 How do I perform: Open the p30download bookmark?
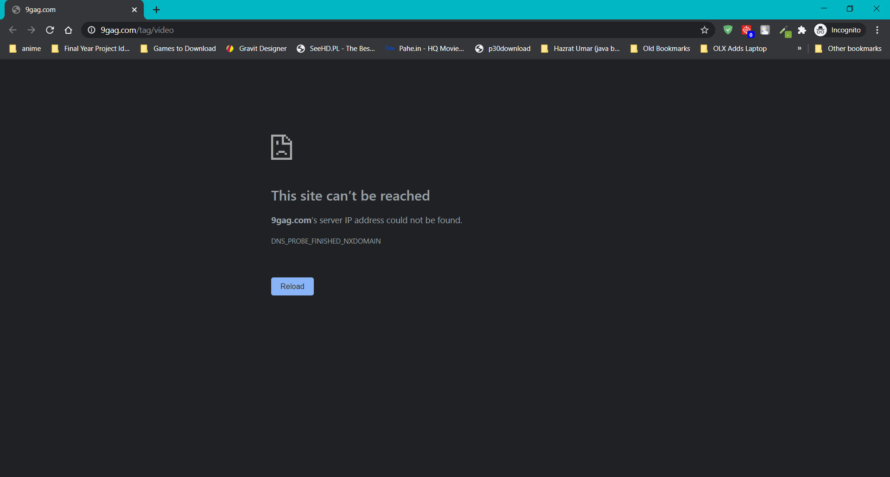click(x=503, y=49)
